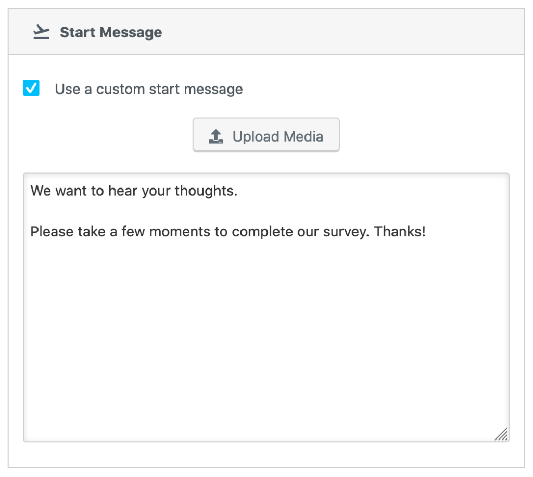Click the blank line between the two paragraphs
Screen dimensions: 533x477
[x=156, y=211]
